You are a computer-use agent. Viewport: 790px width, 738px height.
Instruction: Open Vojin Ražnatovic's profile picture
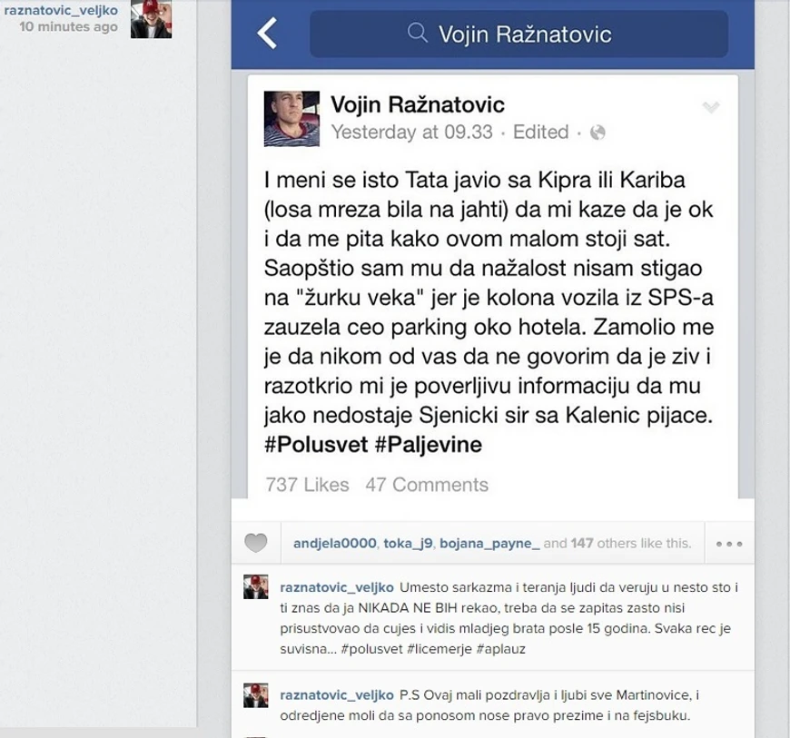tap(291, 119)
